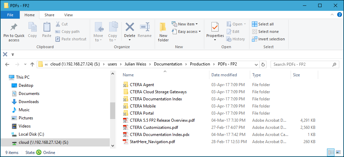Click Paste shortcut in the ribbon
Viewport: 344px width, 157px height.
71,39
